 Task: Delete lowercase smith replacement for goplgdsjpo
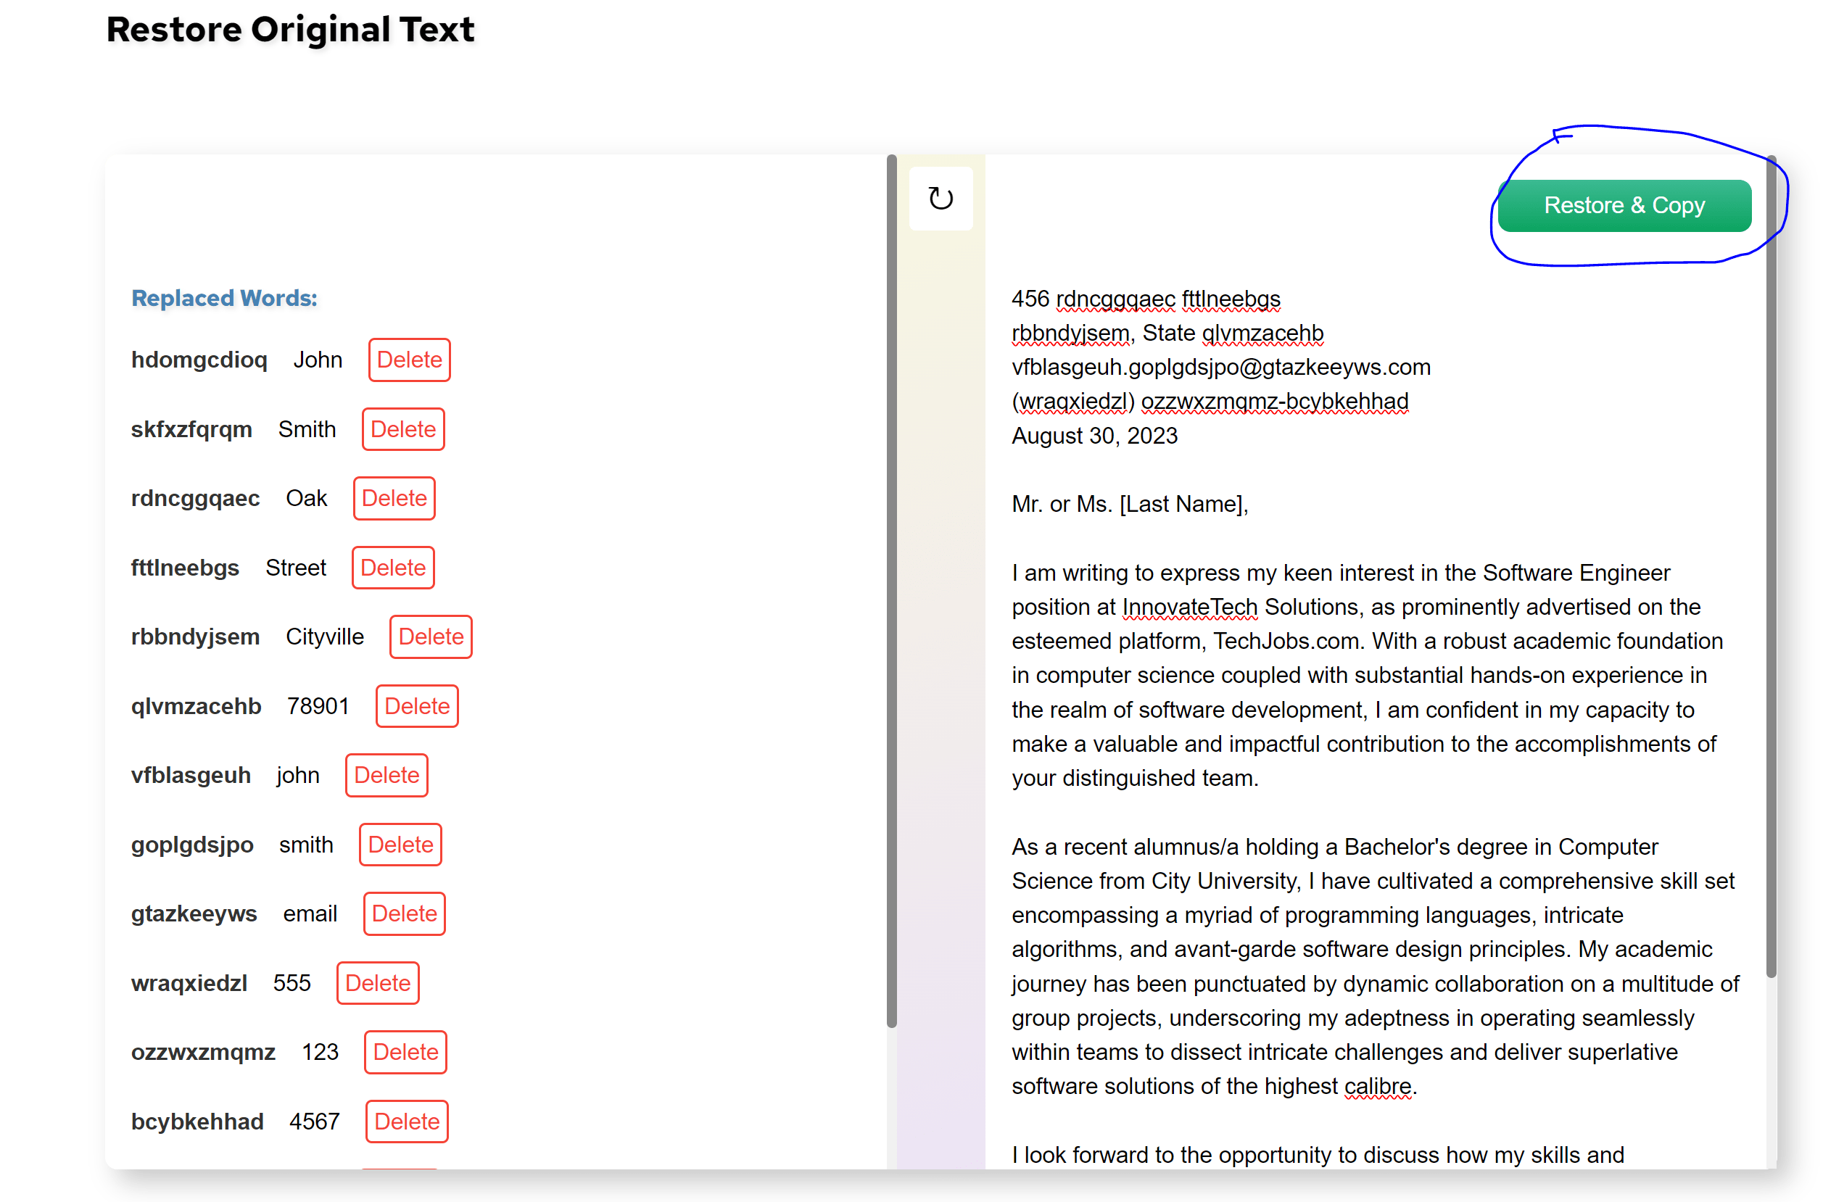[x=400, y=844]
